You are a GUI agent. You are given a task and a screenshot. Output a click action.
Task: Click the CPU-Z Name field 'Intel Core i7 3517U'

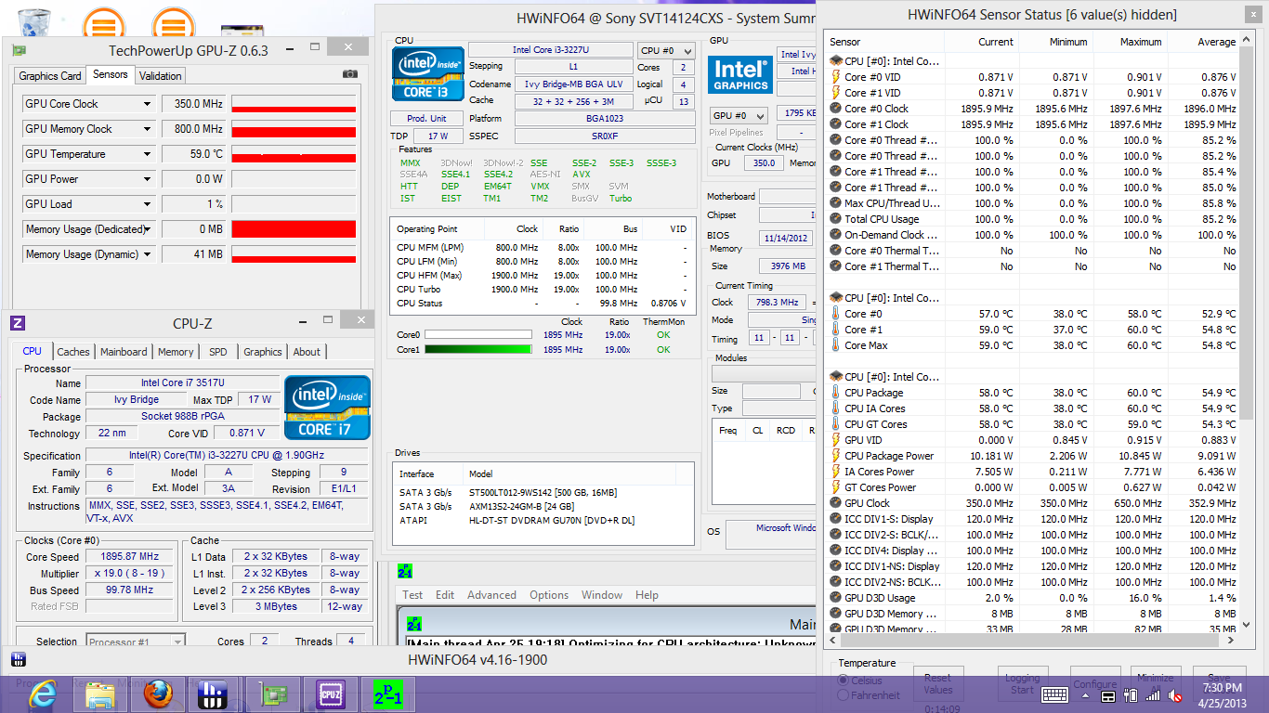click(x=182, y=382)
